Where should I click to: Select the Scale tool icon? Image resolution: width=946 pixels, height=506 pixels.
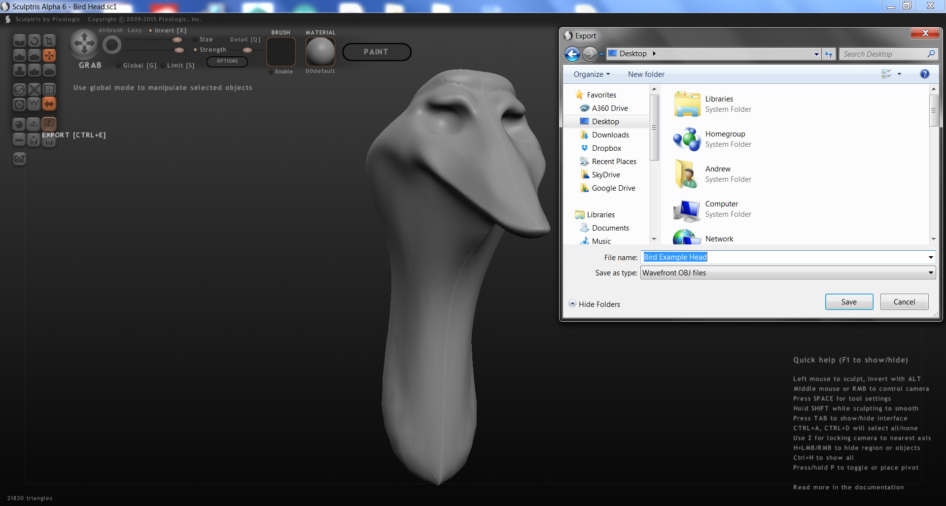click(x=49, y=40)
